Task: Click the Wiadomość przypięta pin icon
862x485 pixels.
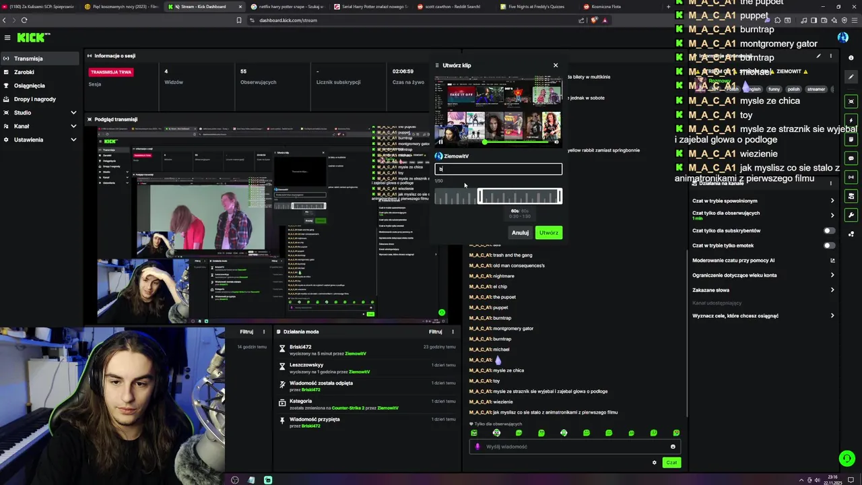Action: click(282, 421)
